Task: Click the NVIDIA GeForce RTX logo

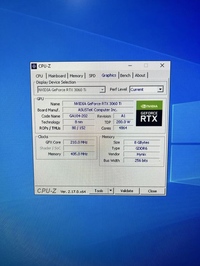Action: click(x=149, y=113)
